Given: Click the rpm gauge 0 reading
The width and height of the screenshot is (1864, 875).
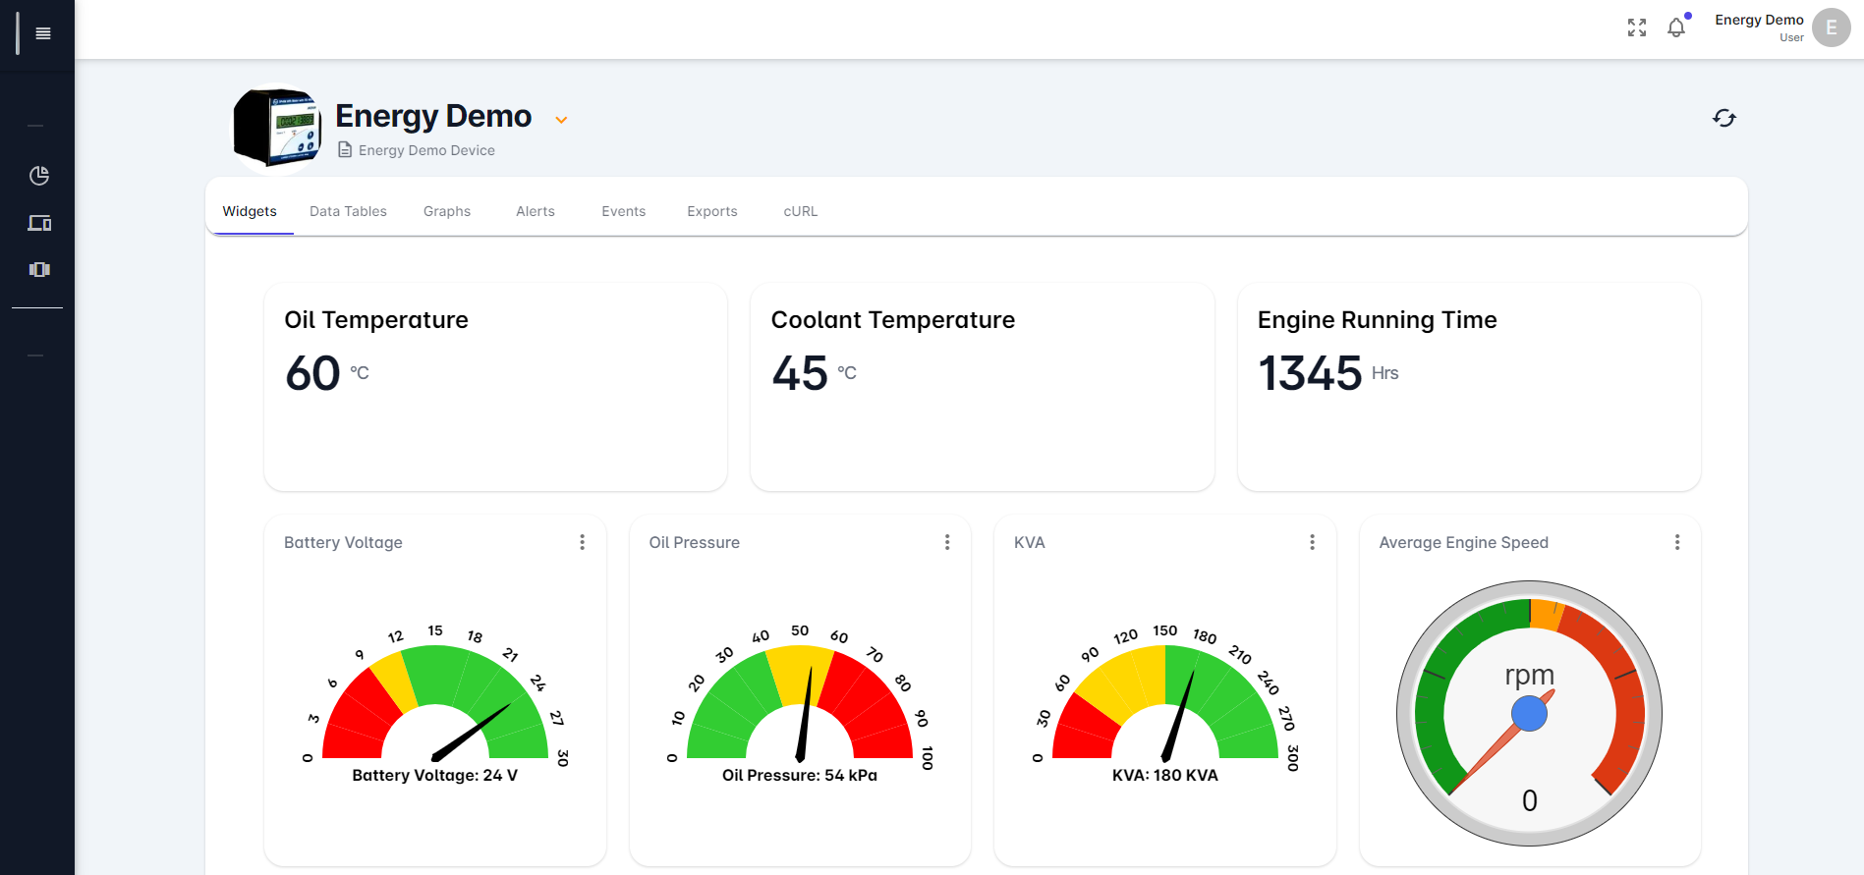Looking at the screenshot, I should click(1530, 800).
